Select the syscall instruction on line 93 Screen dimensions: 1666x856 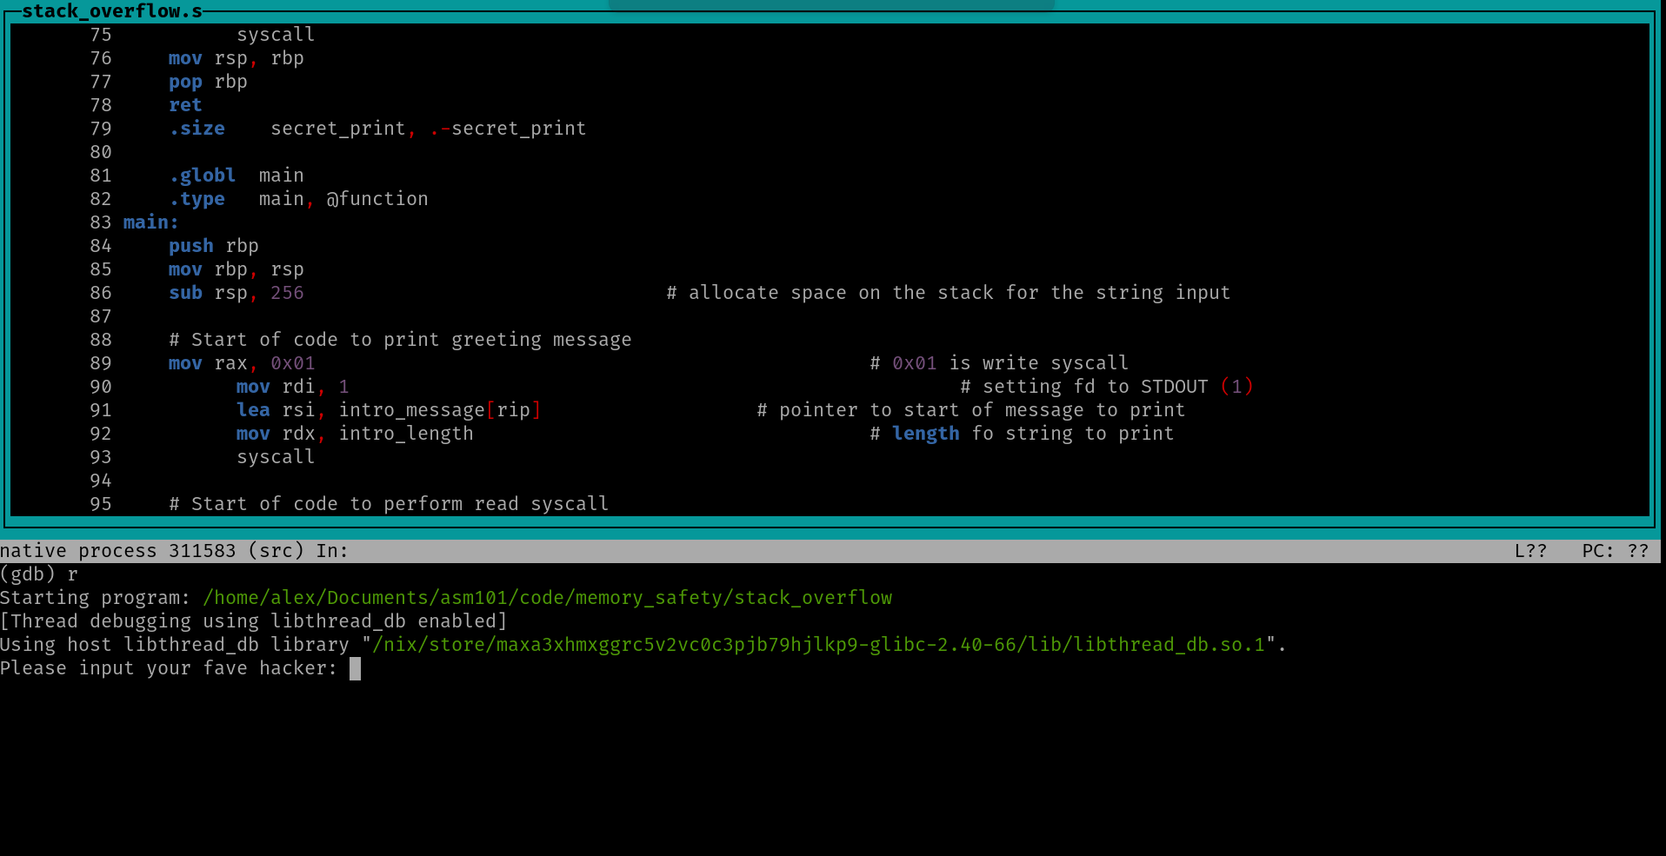[x=275, y=456]
